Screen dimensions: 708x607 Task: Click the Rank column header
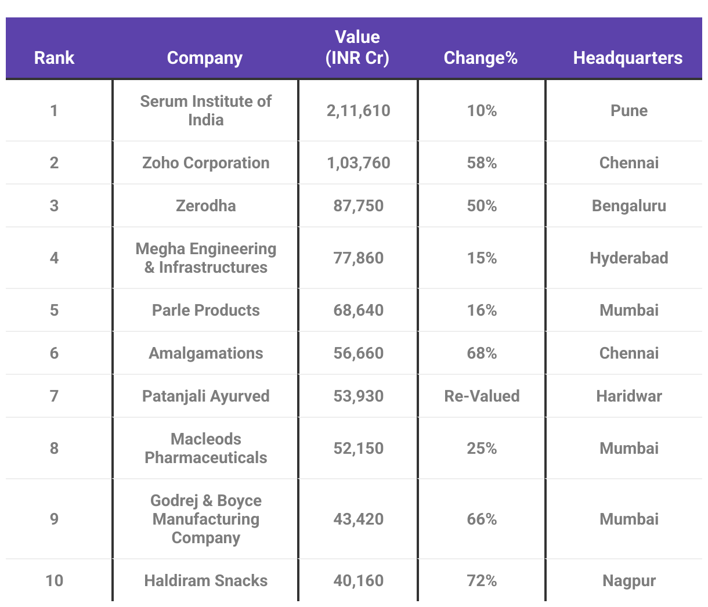[x=54, y=57]
